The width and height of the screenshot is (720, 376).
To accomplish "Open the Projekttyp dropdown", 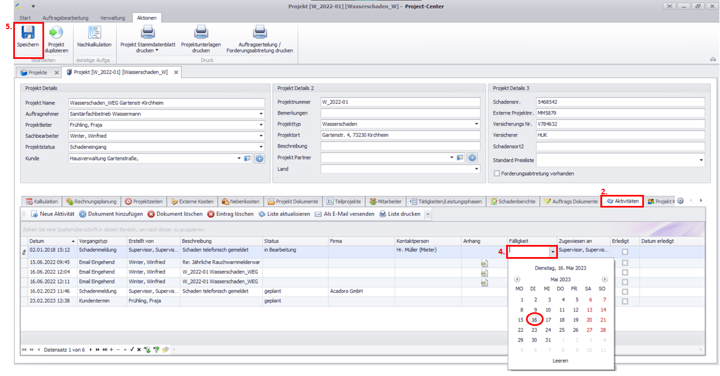I will click(476, 124).
